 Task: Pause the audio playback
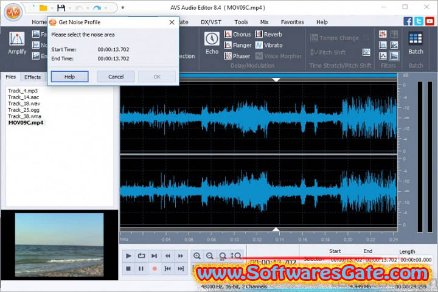(141, 268)
